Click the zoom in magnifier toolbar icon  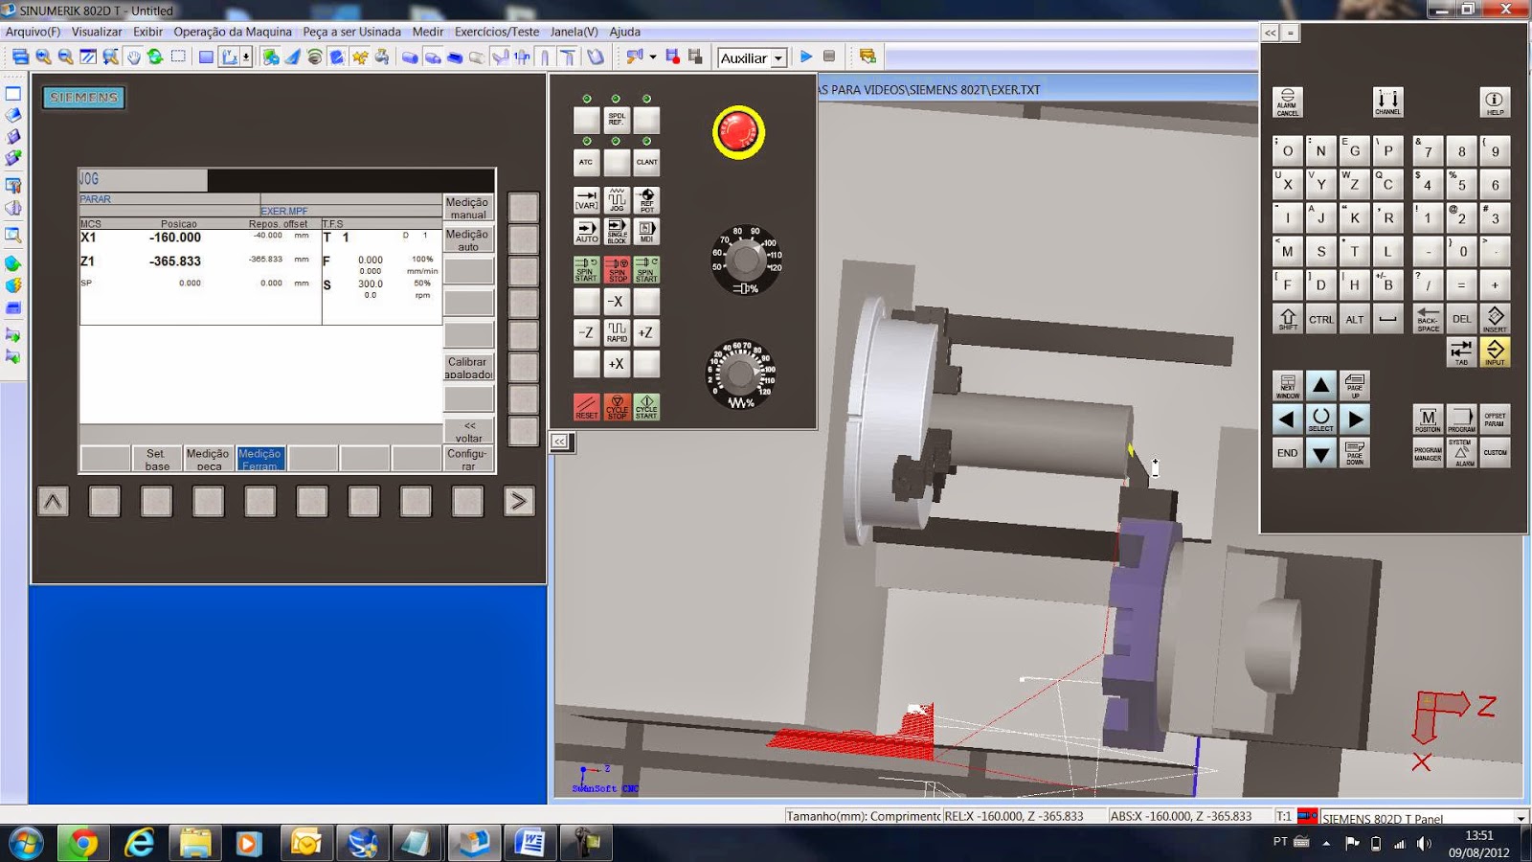click(x=43, y=57)
